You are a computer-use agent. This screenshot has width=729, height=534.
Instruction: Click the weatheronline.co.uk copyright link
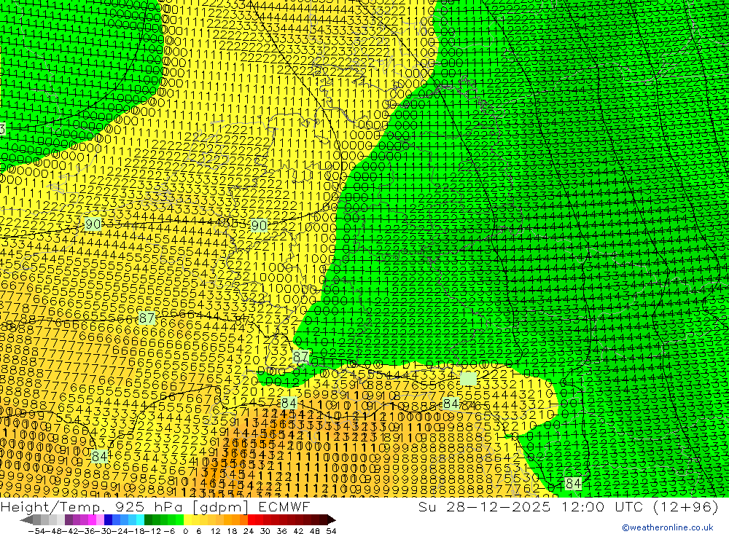[x=668, y=527]
